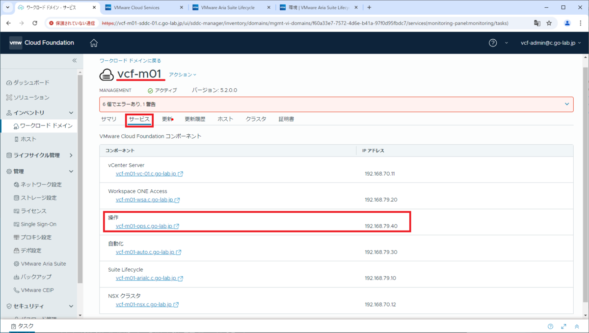Open the アクション dropdown menu
The image size is (589, 333).
tap(183, 75)
